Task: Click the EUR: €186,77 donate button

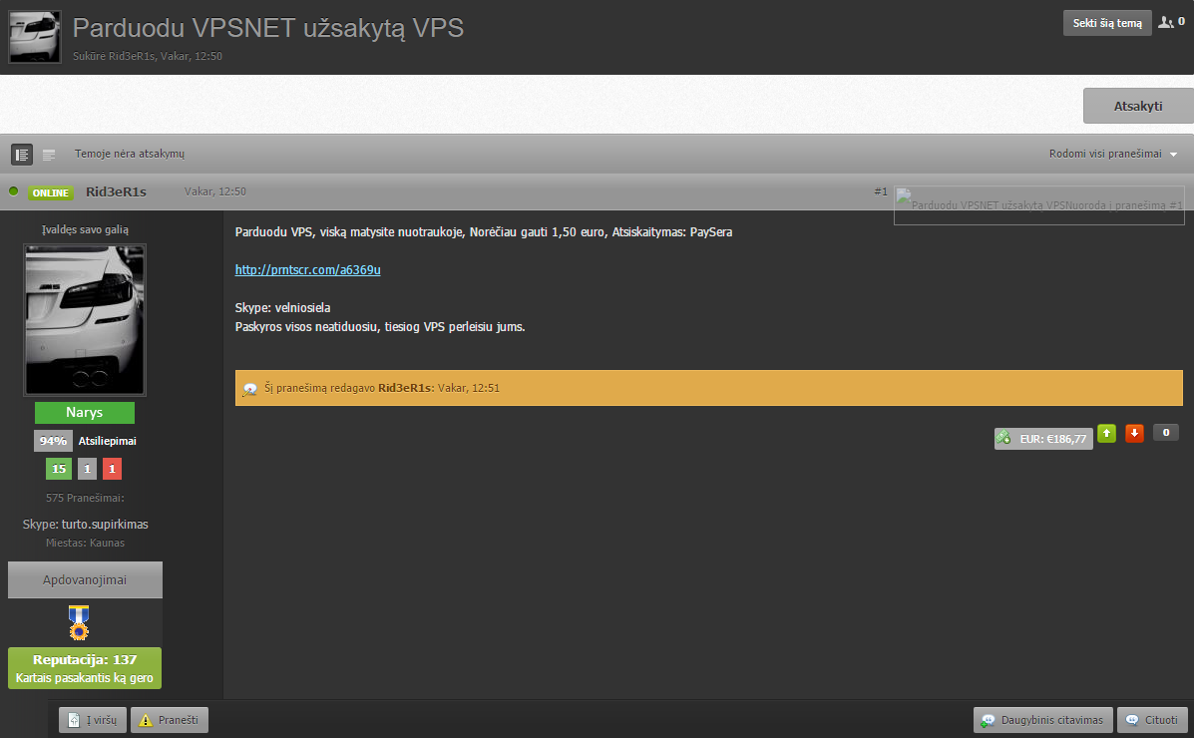Action: click(x=1043, y=439)
